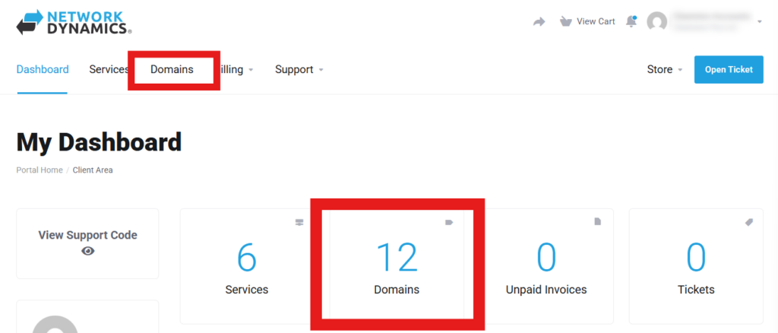Expand the user account dropdown arrow
The height and width of the screenshot is (333, 778).
760,22
